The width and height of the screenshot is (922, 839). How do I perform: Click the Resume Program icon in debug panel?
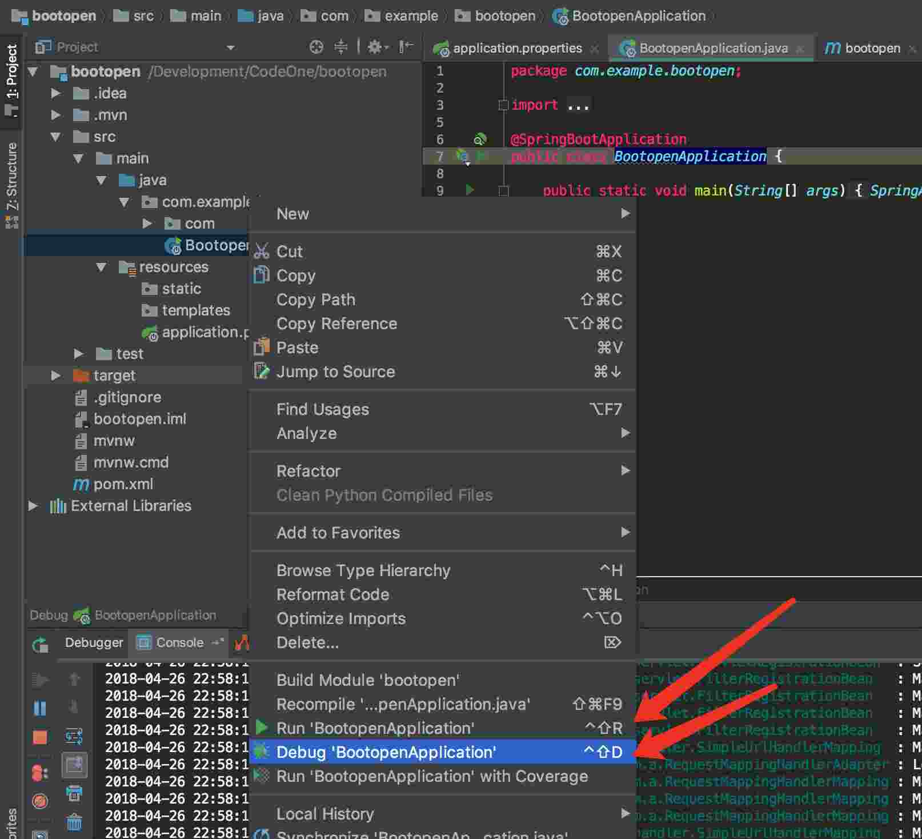(x=40, y=680)
